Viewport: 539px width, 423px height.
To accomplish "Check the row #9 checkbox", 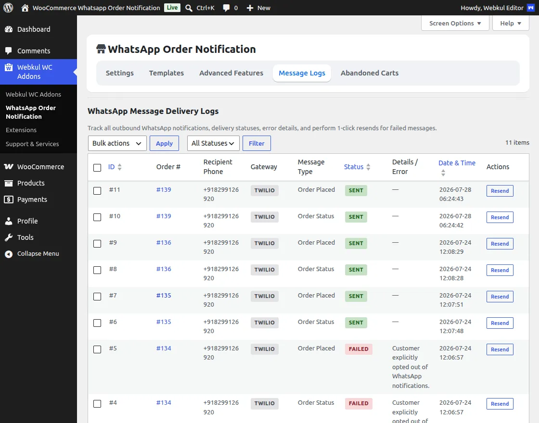I will (x=97, y=243).
